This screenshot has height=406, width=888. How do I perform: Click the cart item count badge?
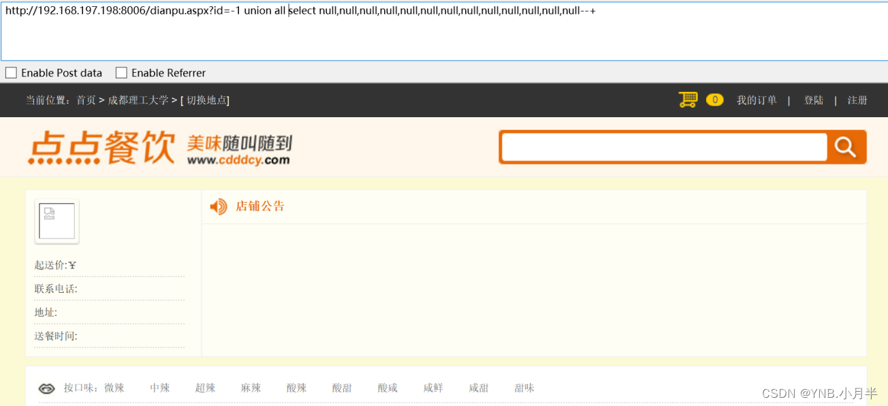tap(714, 100)
